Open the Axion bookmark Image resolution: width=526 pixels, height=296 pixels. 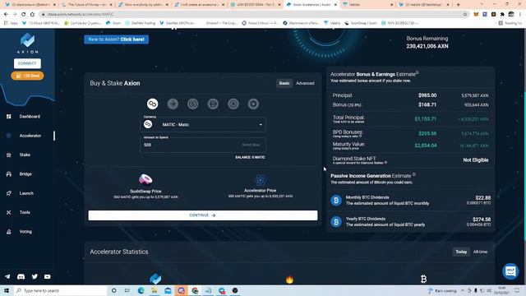[x=113, y=23]
